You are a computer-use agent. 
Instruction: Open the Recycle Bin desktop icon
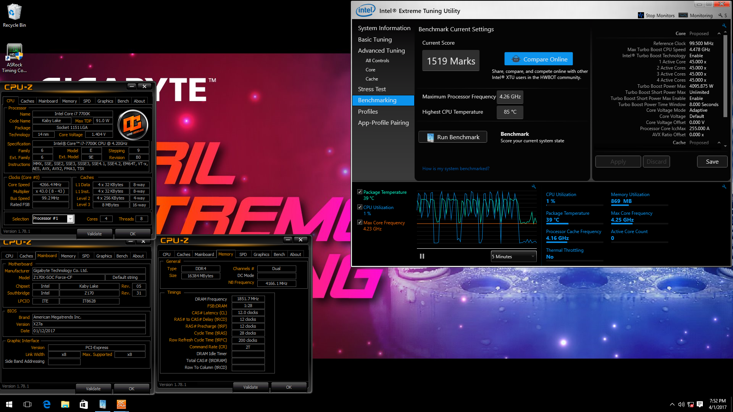15,15
